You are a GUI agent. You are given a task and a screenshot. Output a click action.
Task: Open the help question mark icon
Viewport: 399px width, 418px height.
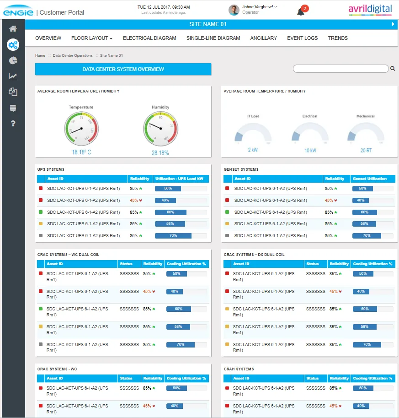pos(13,124)
